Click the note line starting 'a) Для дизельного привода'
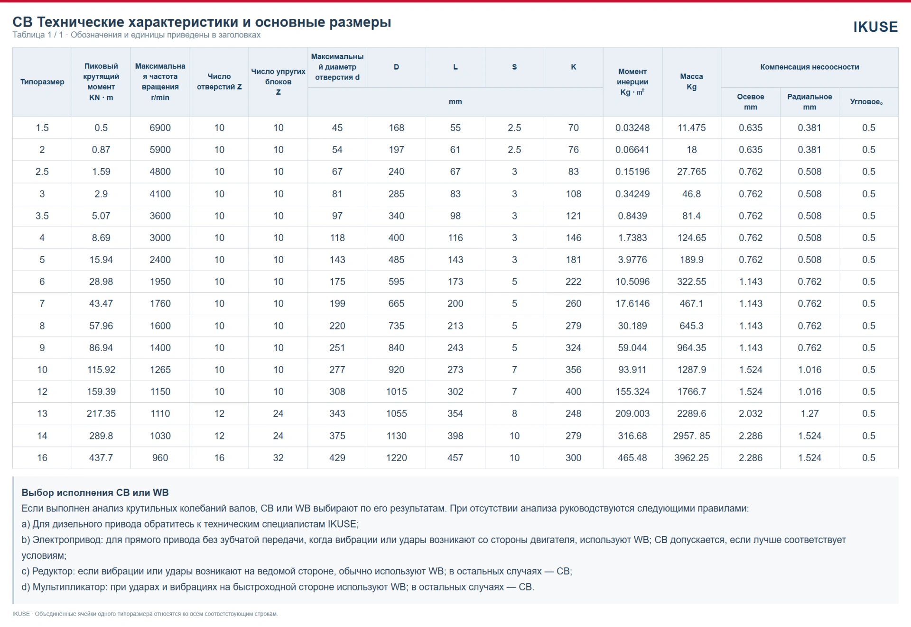The width and height of the screenshot is (911, 627). pyautogui.click(x=190, y=524)
